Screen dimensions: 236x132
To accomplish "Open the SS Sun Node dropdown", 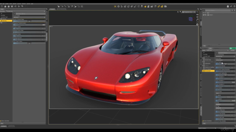I will [x=225, y=93].
